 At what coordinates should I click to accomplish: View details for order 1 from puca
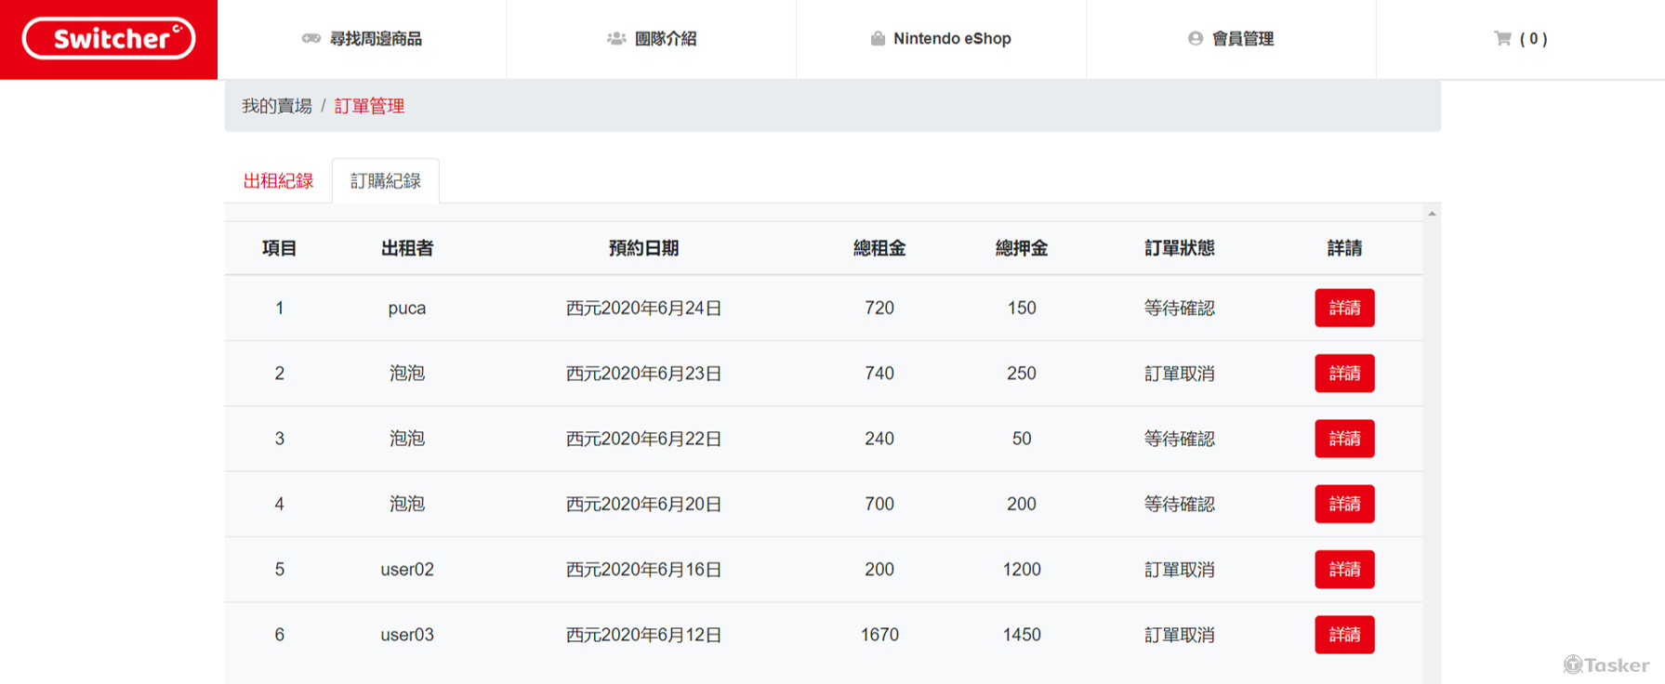[x=1343, y=308]
